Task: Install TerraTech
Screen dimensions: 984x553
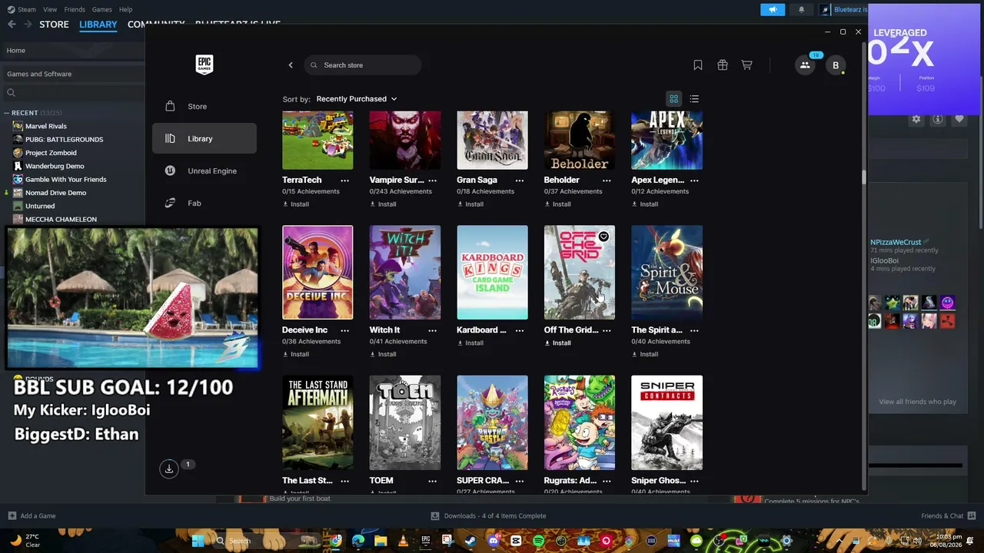Action: point(296,204)
